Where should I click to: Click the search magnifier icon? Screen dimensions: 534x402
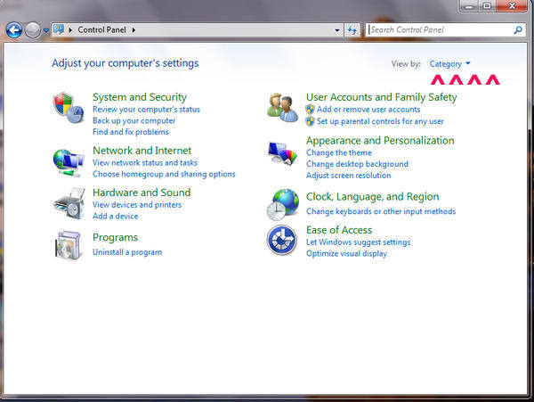pyautogui.click(x=518, y=30)
